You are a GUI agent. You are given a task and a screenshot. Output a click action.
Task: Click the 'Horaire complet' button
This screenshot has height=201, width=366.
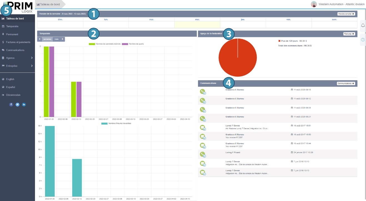(x=346, y=14)
